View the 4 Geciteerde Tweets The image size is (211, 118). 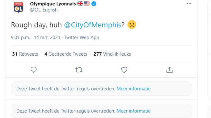pyautogui.click(x=66, y=54)
